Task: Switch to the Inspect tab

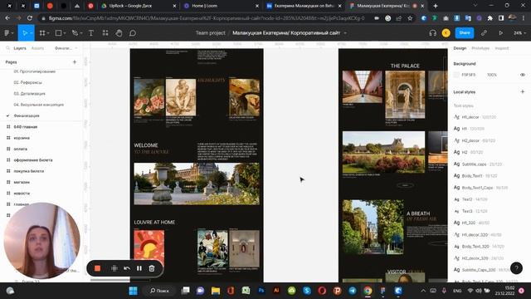Action: [x=501, y=48]
